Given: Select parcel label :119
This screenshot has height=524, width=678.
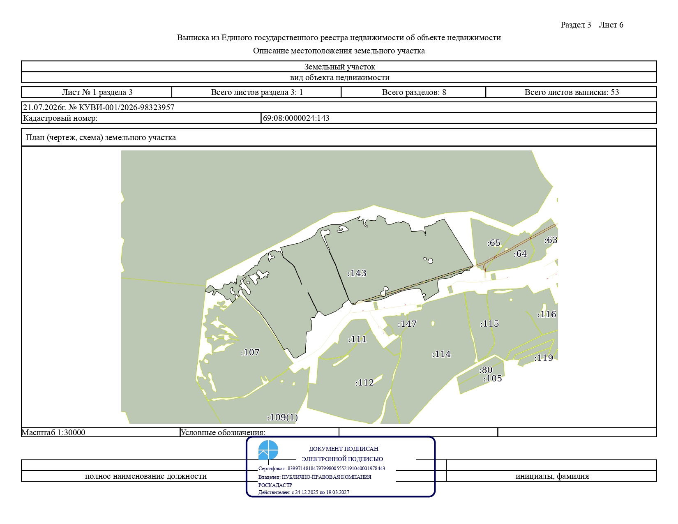Looking at the screenshot, I should [544, 358].
